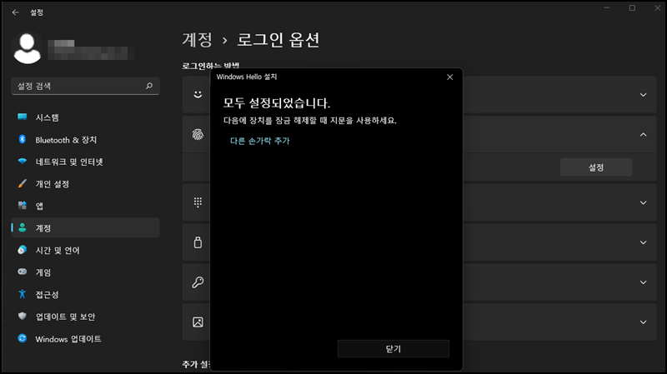Focus the 설정 검색 search field

click(85, 86)
